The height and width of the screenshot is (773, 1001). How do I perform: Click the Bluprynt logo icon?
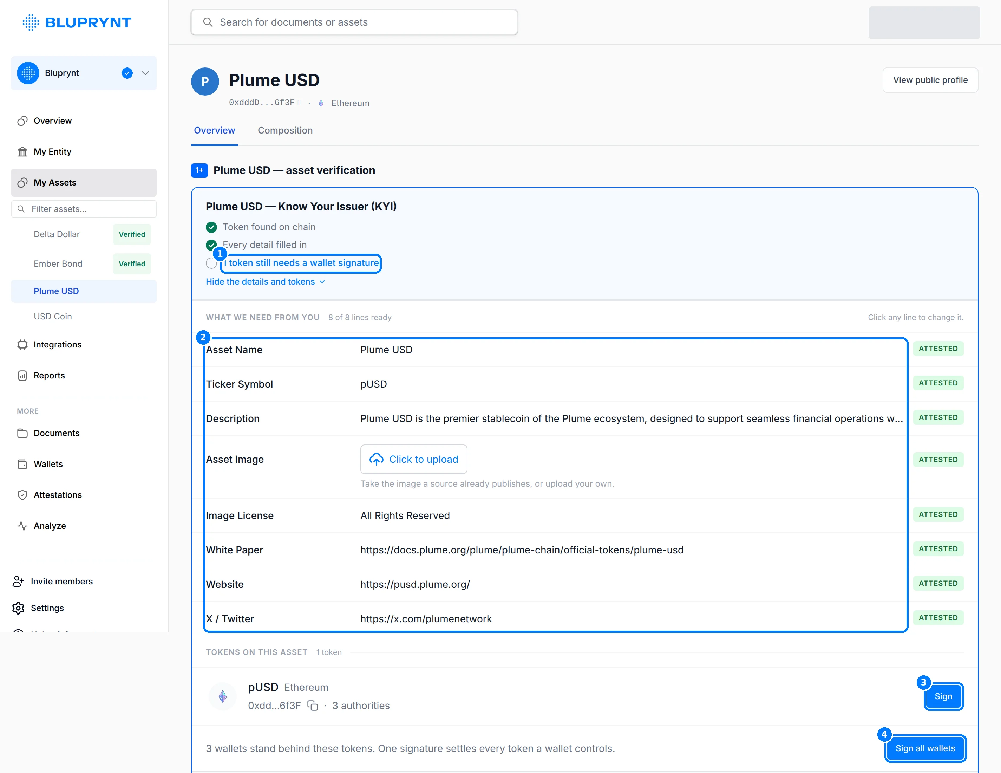(x=31, y=22)
